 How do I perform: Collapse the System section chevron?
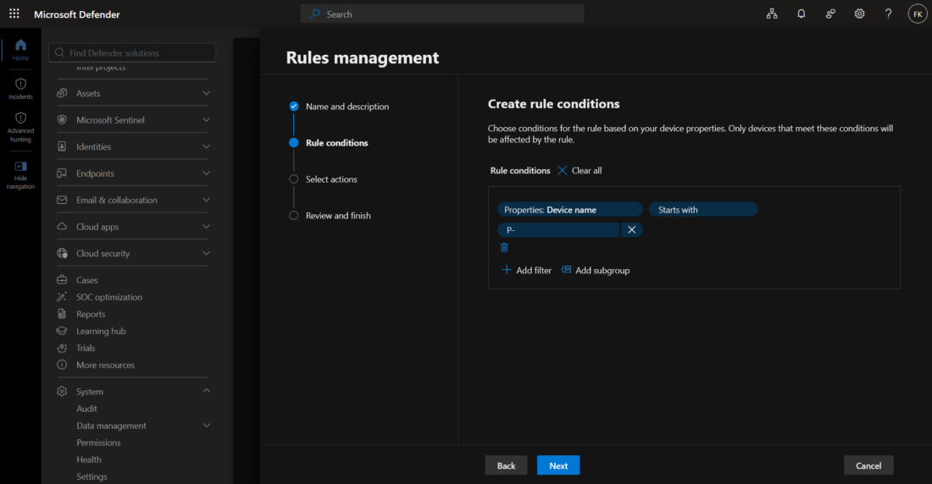(206, 391)
